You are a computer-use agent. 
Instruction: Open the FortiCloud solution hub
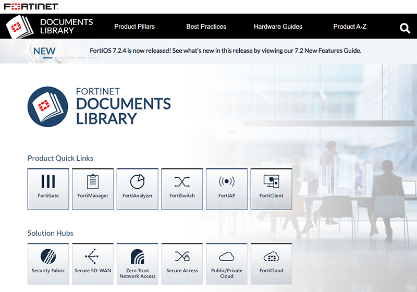coord(272,264)
